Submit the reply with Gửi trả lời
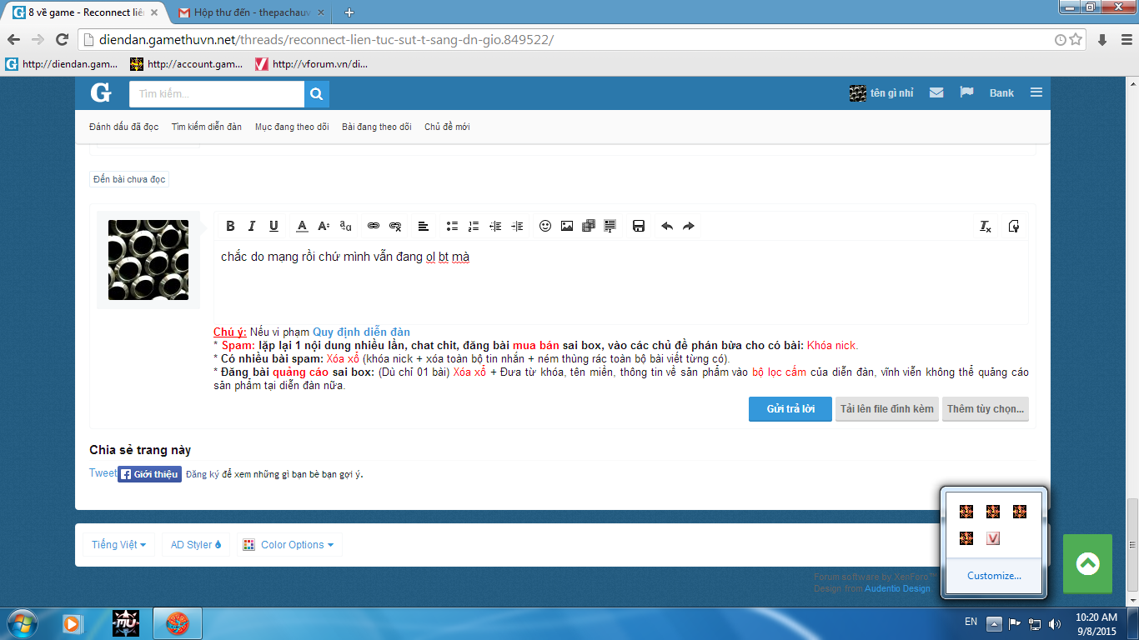This screenshot has height=640, width=1139. tap(790, 409)
